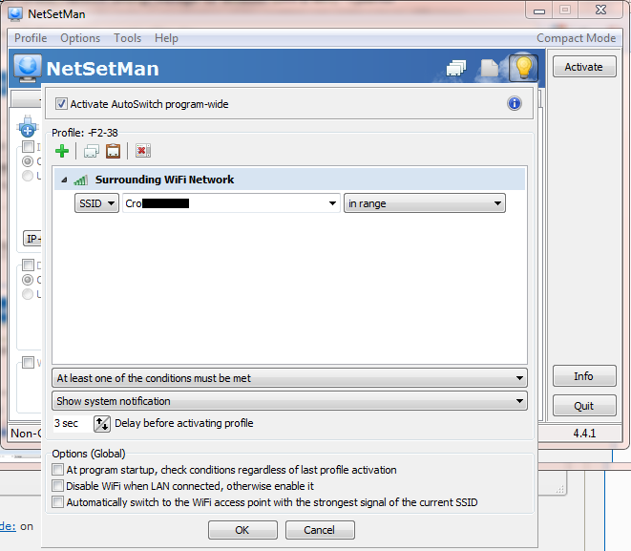Click the paste clipboard icon in toolbar

point(113,151)
